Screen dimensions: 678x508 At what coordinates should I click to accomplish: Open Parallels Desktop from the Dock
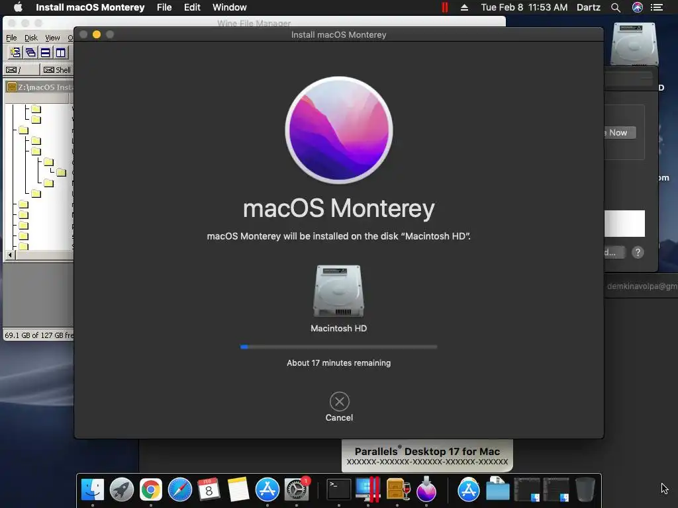[x=368, y=489]
